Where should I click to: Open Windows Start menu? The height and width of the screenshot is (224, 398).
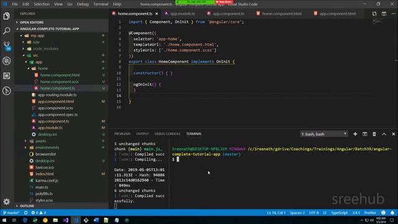[x=4, y=220]
